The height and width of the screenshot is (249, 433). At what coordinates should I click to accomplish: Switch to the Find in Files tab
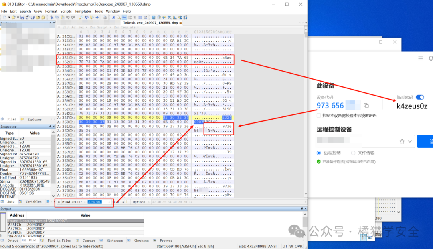pos(57,241)
